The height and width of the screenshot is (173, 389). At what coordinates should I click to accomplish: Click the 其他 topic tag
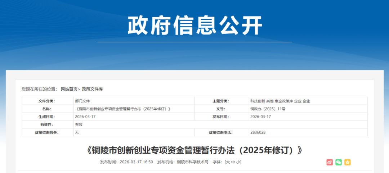coord(270,101)
